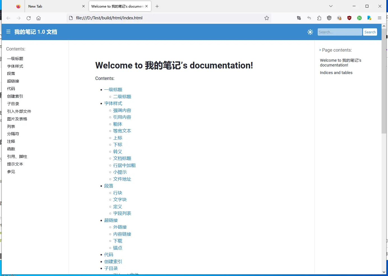Screen dimensions: 388x276
Task: Close the New Tab tab
Action: click(83, 6)
